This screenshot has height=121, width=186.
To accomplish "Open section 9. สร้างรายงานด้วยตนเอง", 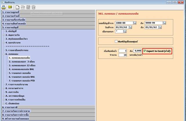I will point(48,119).
